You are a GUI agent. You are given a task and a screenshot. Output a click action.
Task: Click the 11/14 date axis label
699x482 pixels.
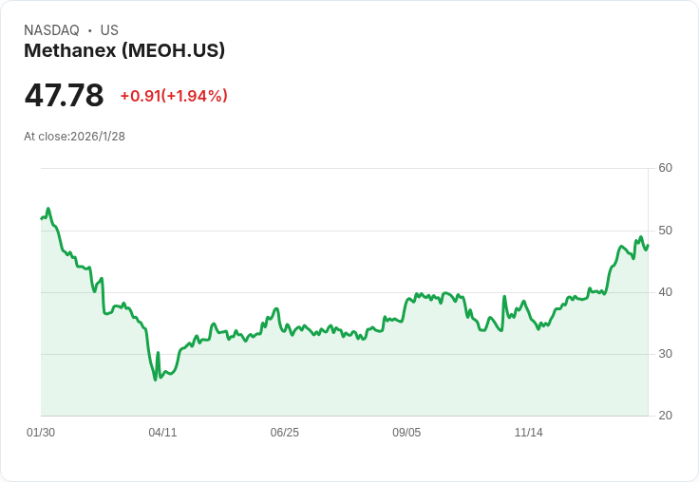[528, 433]
